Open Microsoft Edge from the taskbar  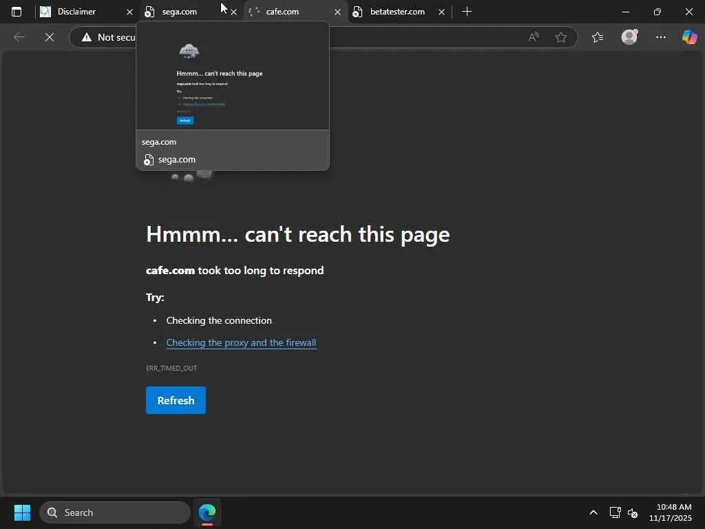[x=207, y=512]
